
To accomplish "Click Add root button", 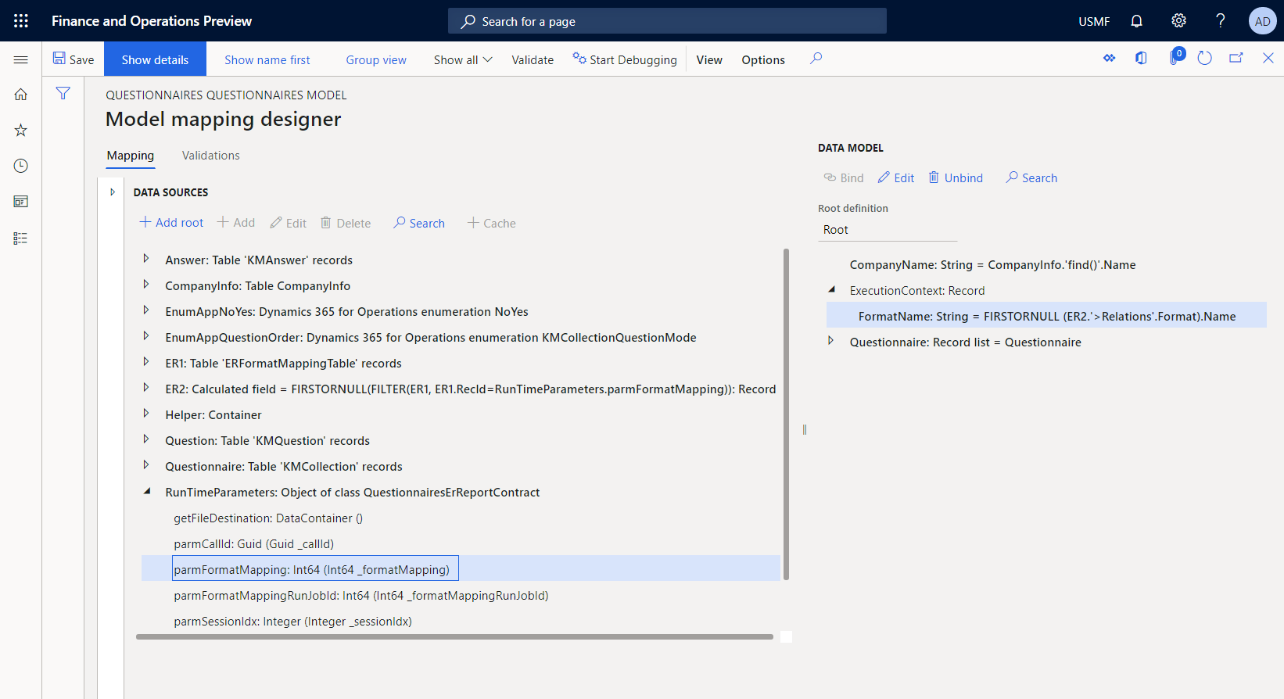I will click(171, 223).
